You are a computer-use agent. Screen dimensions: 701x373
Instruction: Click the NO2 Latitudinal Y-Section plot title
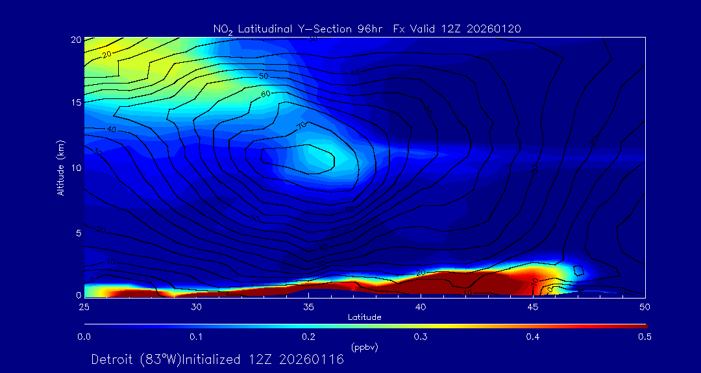click(x=367, y=28)
